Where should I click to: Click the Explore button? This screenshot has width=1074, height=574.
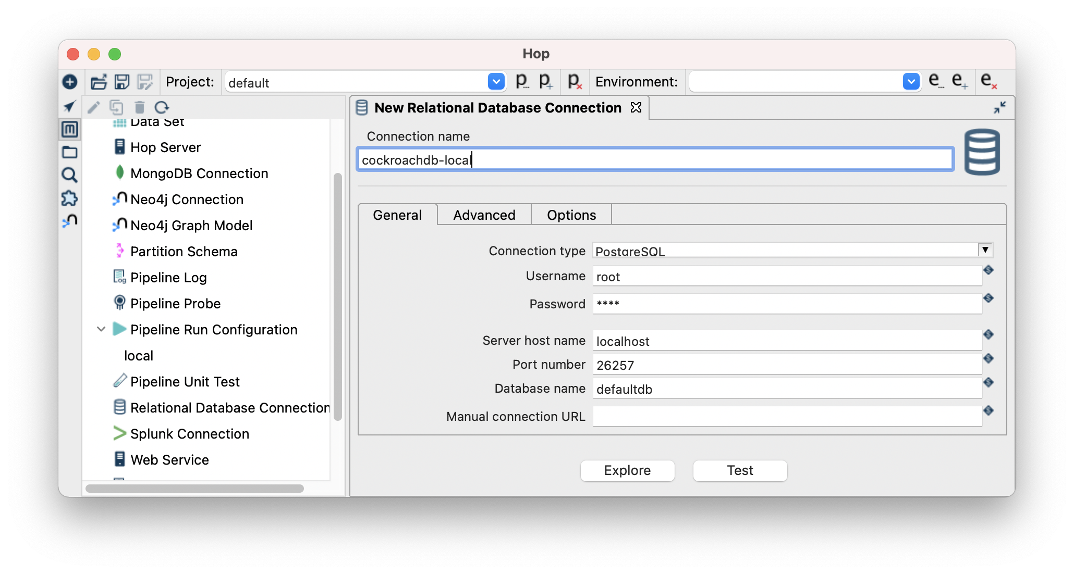point(627,470)
